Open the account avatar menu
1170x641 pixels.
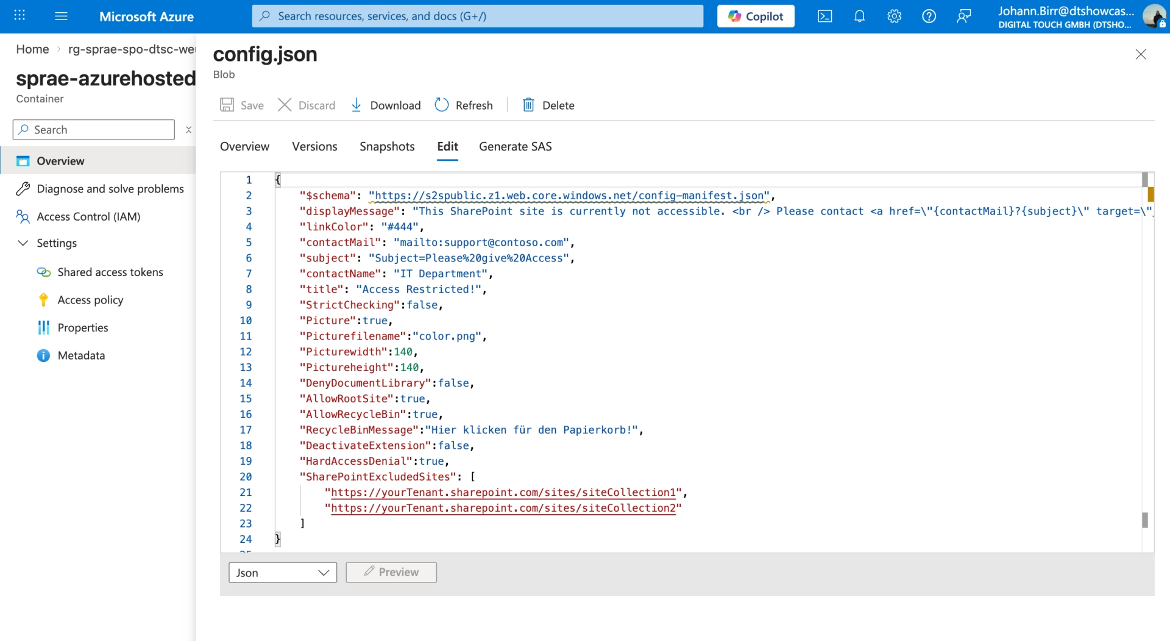coord(1154,16)
